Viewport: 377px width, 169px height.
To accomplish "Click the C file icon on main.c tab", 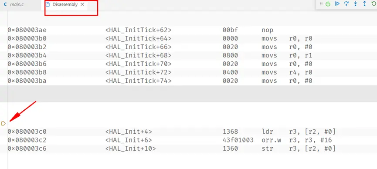I will (x=6, y=4).
